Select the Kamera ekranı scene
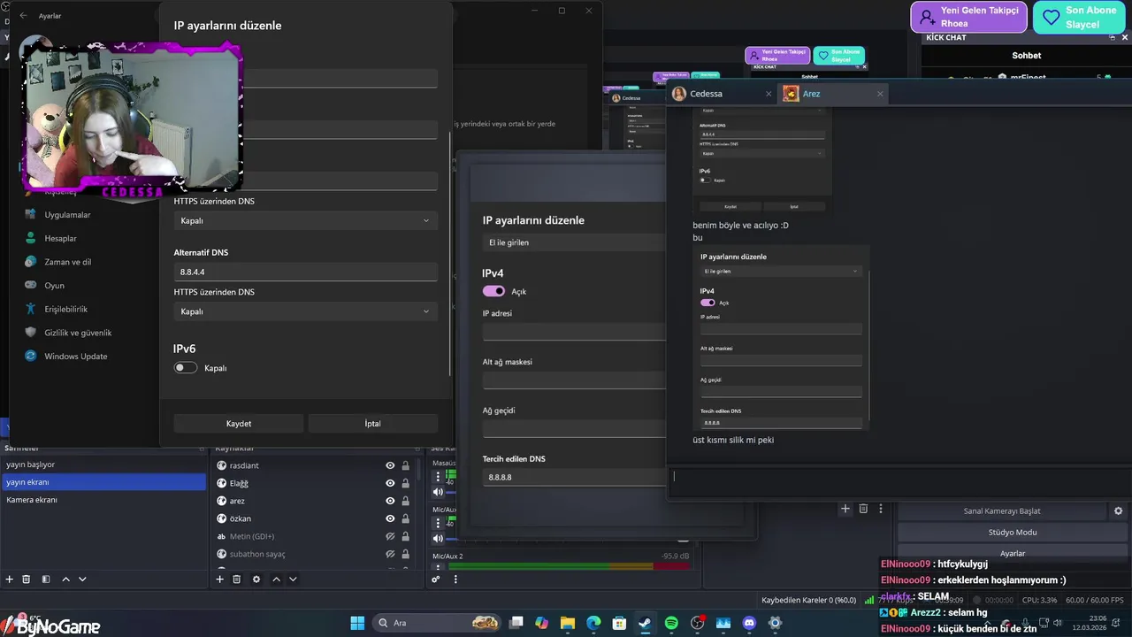The image size is (1132, 637). pyautogui.click(x=103, y=500)
